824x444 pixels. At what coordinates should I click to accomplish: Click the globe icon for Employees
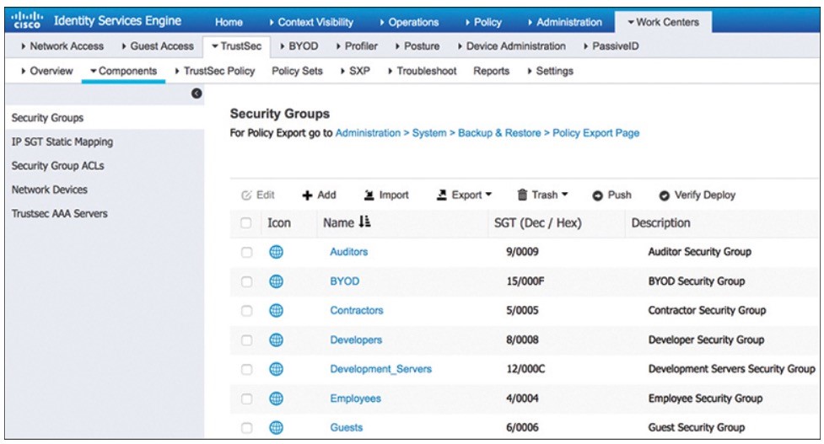tap(276, 399)
